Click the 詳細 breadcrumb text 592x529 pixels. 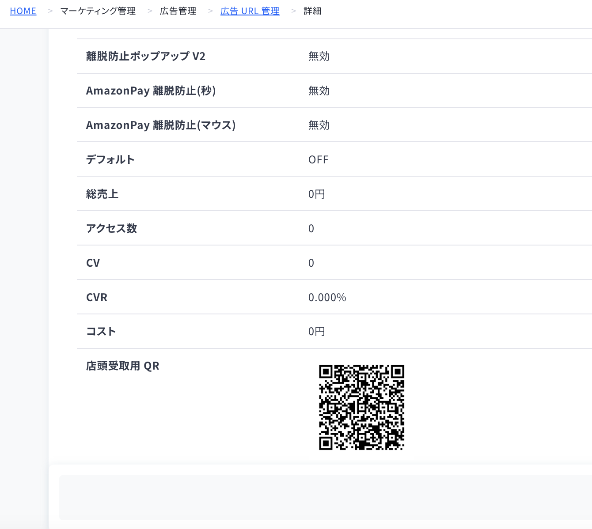[312, 11]
